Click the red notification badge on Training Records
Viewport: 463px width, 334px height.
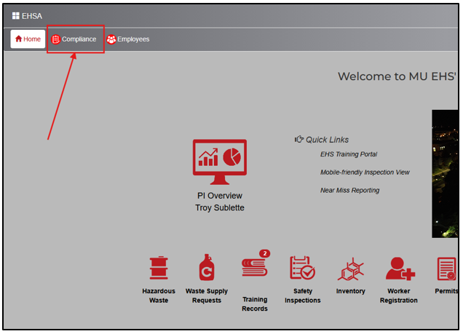(x=265, y=253)
